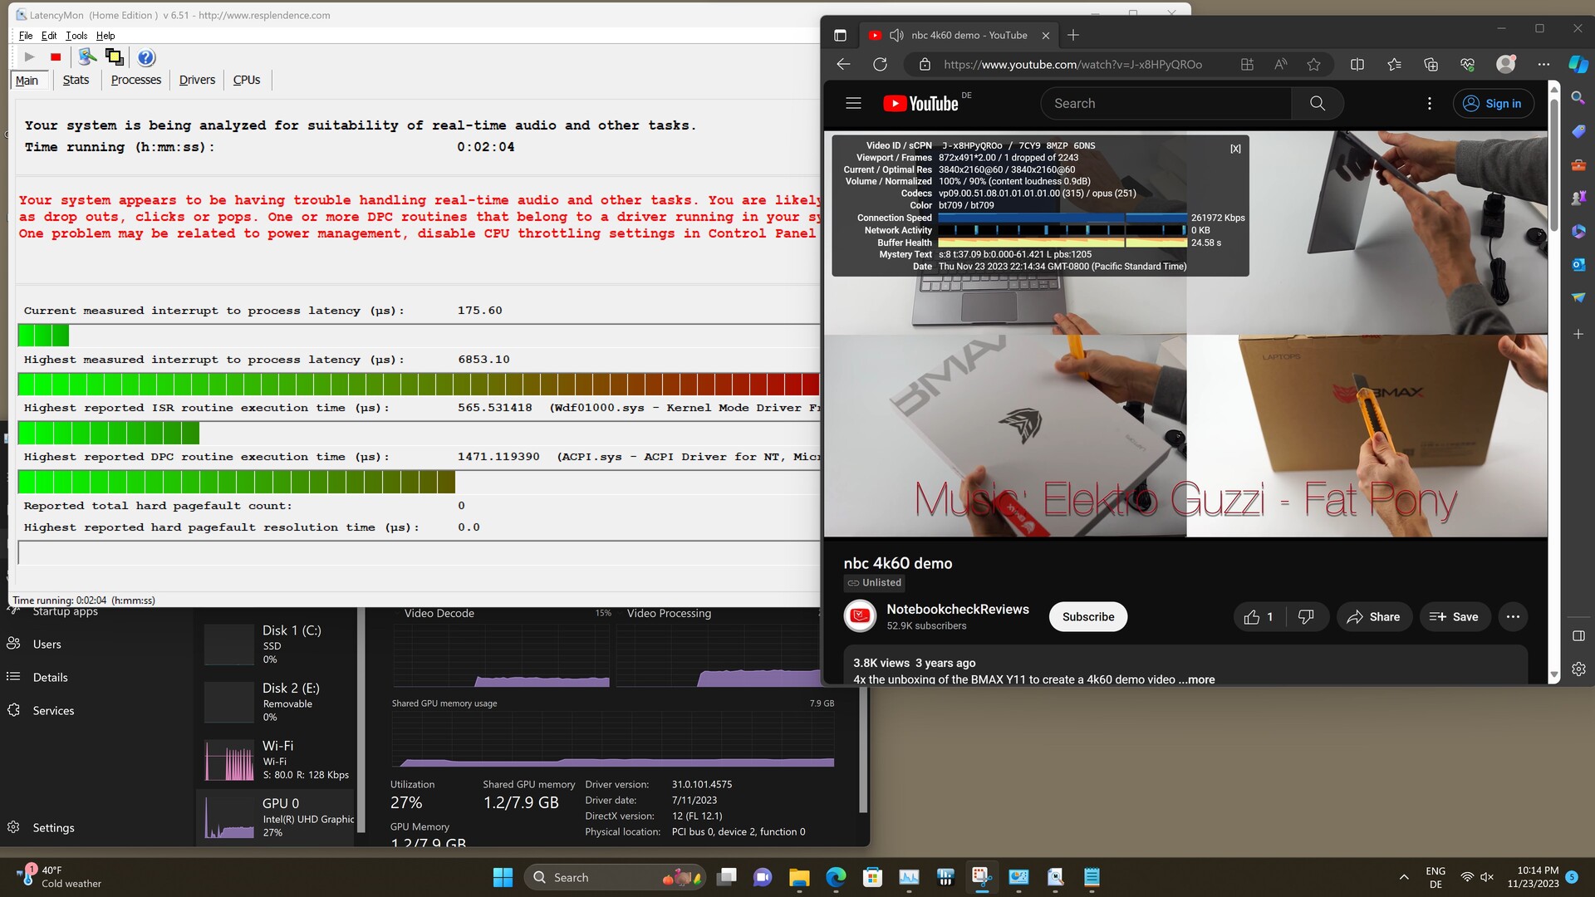Expand the video description via ...more
Image resolution: width=1595 pixels, height=897 pixels.
point(1196,679)
